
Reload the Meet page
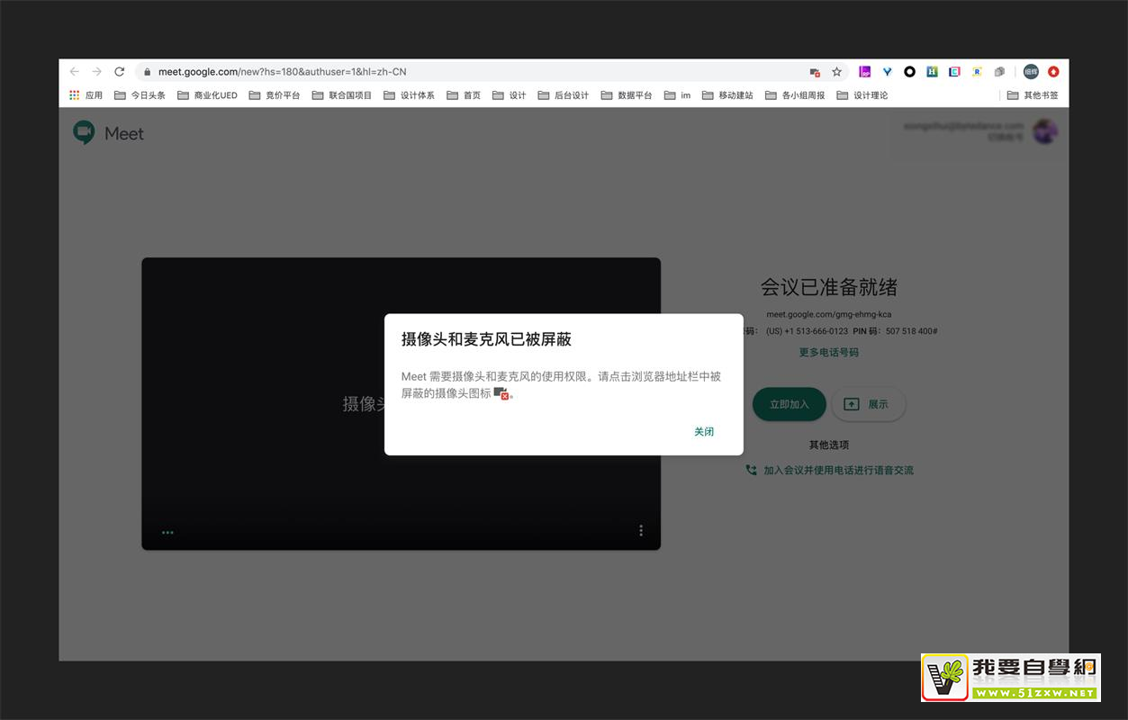[119, 72]
